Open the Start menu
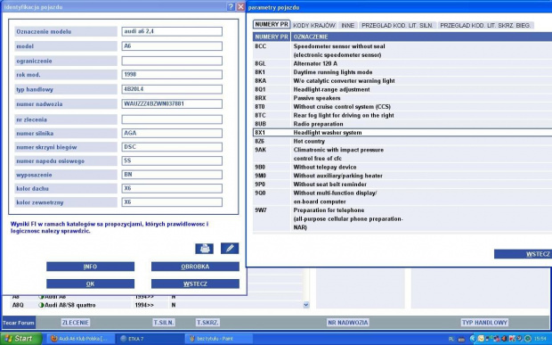The height and width of the screenshot is (345, 552). [x=21, y=339]
